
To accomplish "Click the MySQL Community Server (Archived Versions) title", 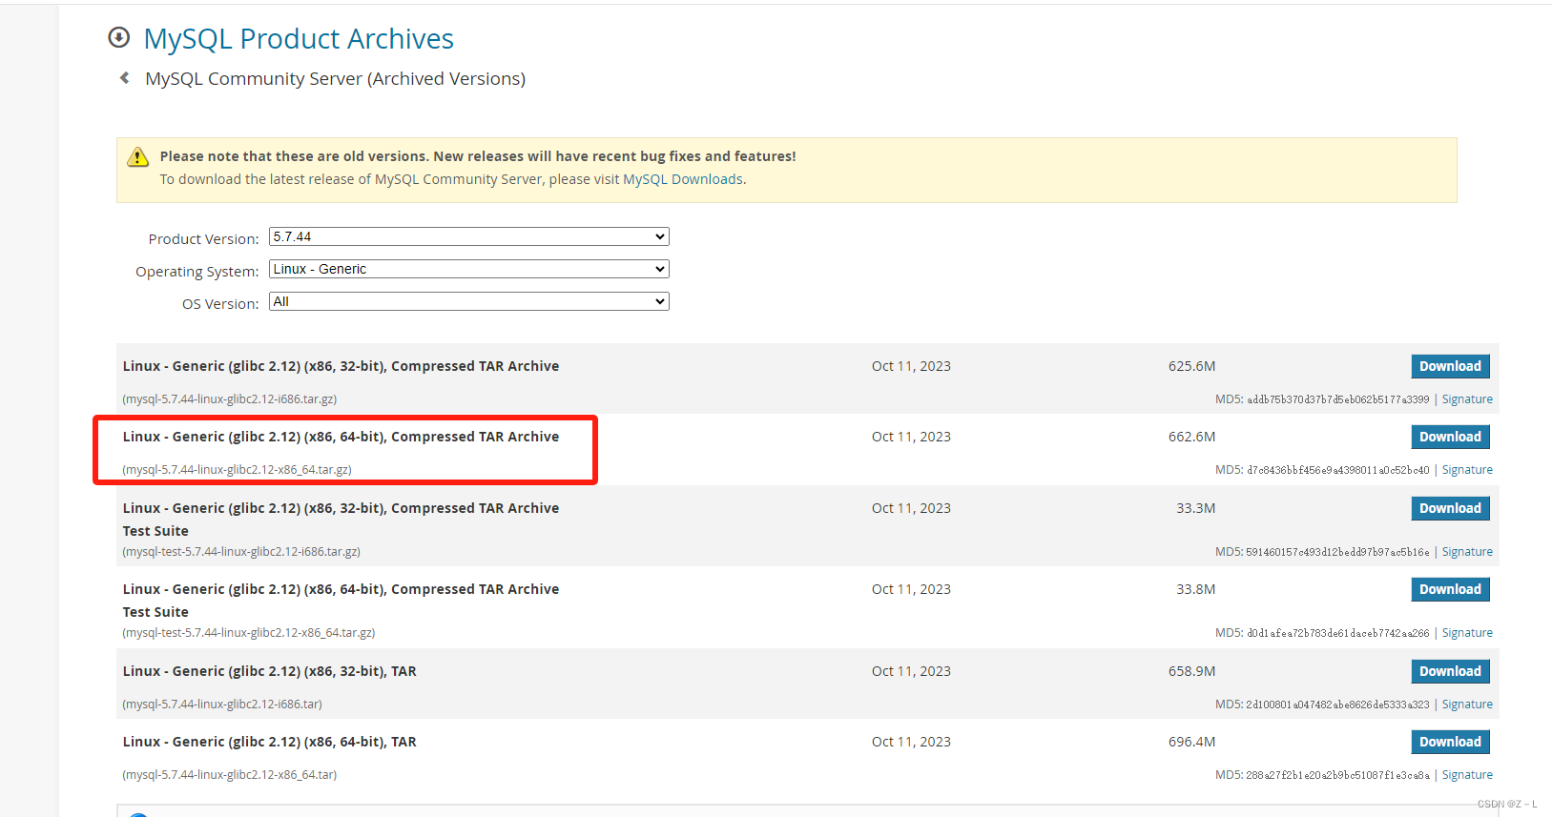I will (335, 78).
